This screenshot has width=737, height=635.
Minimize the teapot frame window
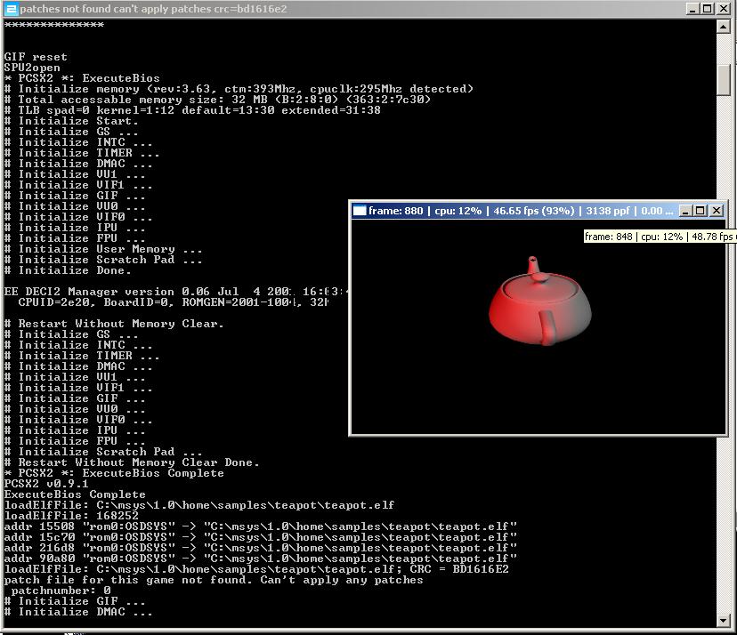tap(684, 211)
